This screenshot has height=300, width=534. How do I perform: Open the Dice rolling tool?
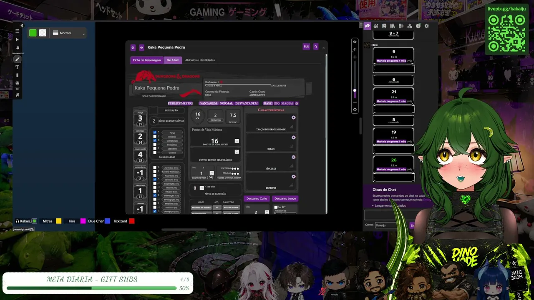pos(17,83)
